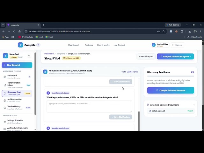Reload the current page
204x153 pixels.
[x=14, y=31]
